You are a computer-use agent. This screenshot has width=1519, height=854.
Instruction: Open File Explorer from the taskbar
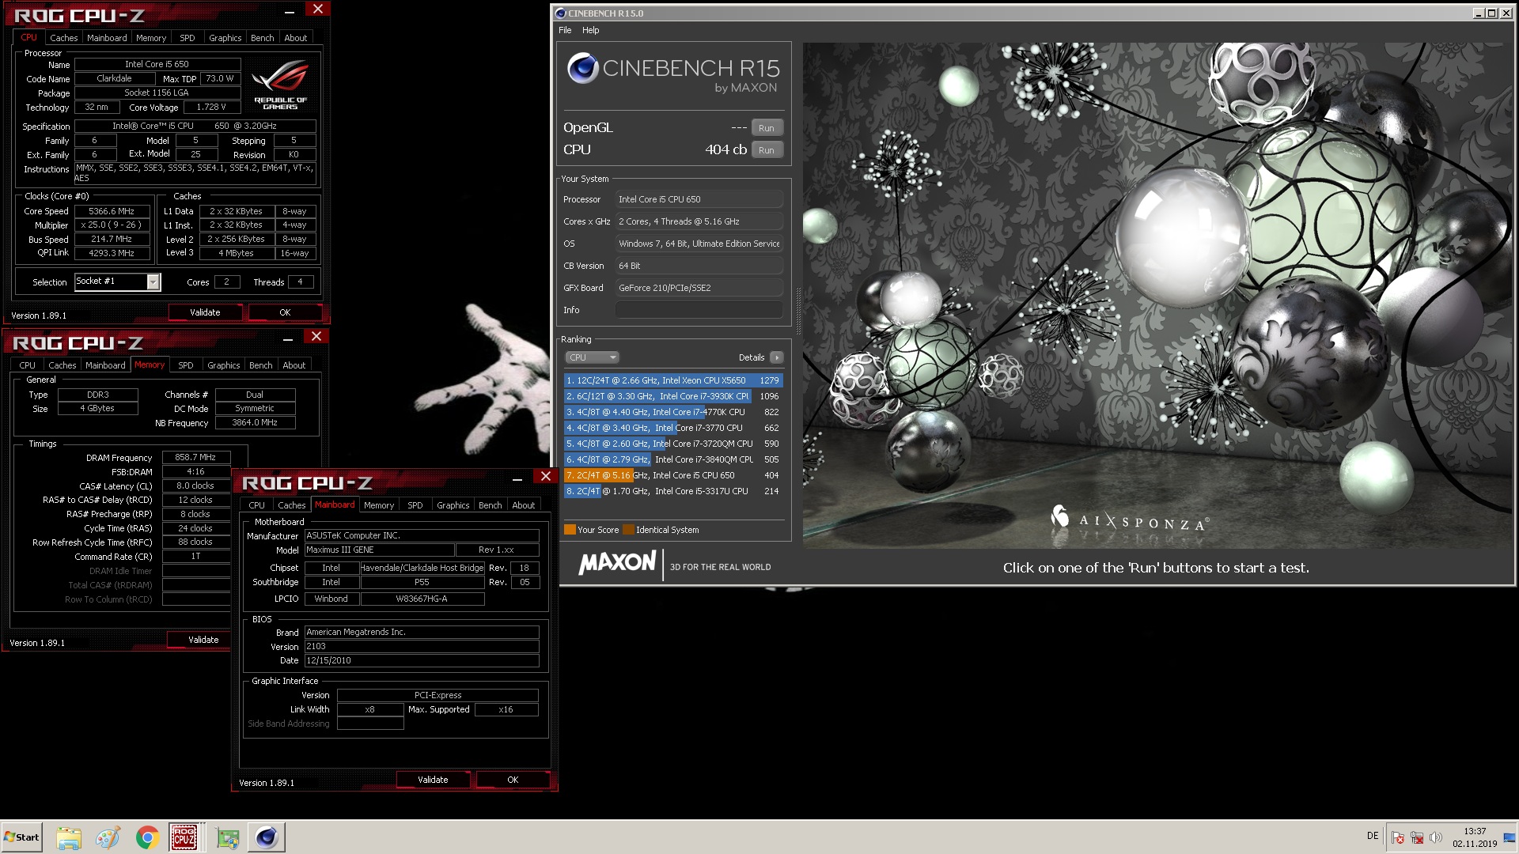pos(69,837)
